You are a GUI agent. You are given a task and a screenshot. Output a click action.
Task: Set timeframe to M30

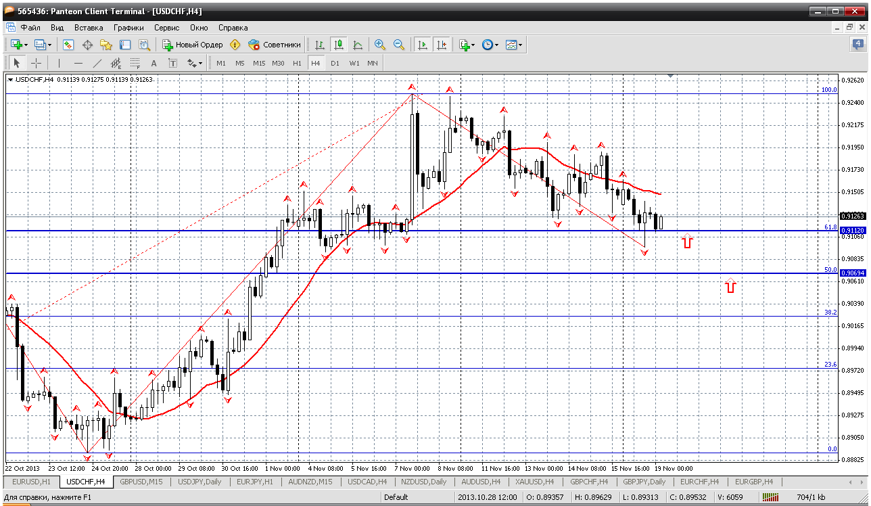click(278, 63)
